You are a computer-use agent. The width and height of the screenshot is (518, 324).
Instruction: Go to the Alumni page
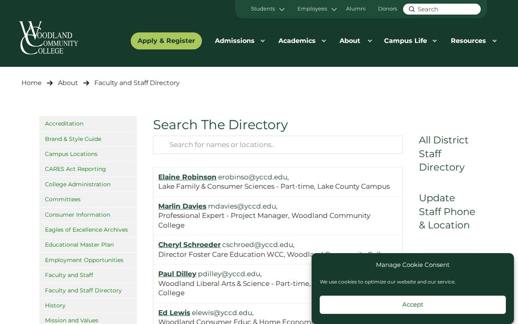tap(356, 9)
